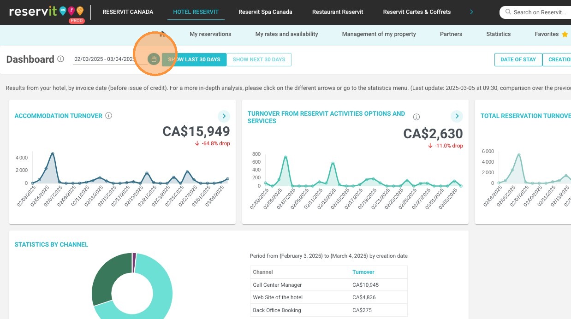Select the Back Office Booking row
Screen dimensions: 571x319
[329, 310]
